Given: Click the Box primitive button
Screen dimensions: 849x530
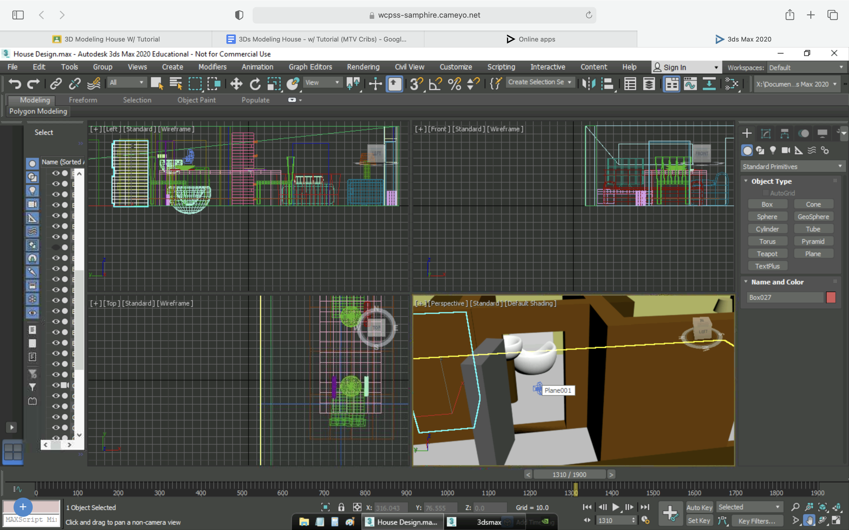Looking at the screenshot, I should [x=767, y=205].
